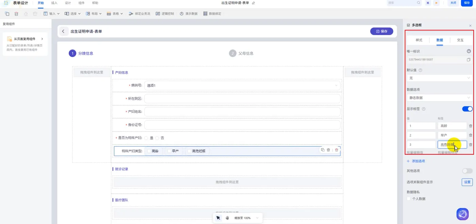Screen dimensions: 476x224
Task: Select the hand pan tool
Action: click(x=227, y=218)
